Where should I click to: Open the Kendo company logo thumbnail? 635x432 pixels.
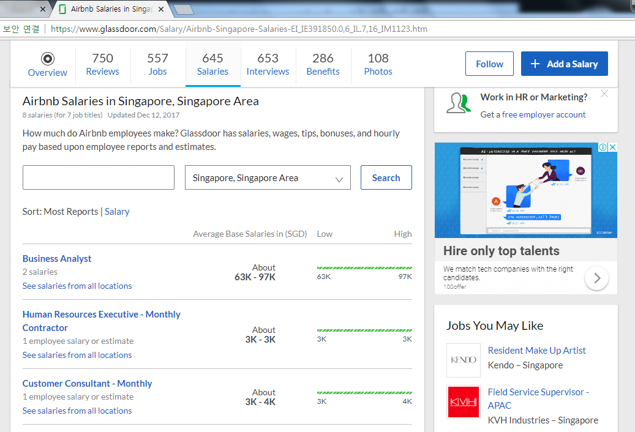pos(464,360)
